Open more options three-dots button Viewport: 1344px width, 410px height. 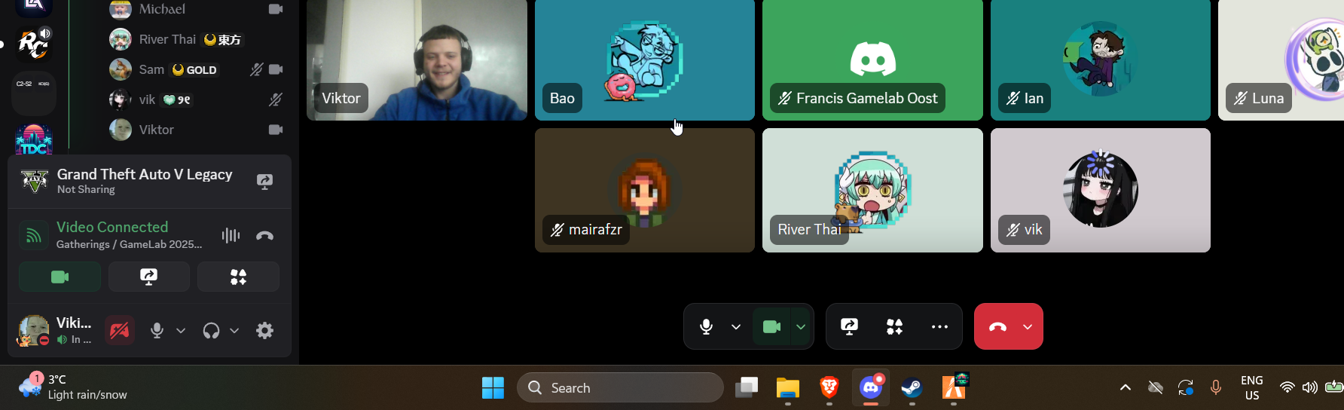939,326
